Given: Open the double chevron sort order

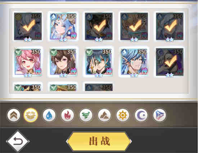Looking at the screenshot, I should [x=14, y=115].
